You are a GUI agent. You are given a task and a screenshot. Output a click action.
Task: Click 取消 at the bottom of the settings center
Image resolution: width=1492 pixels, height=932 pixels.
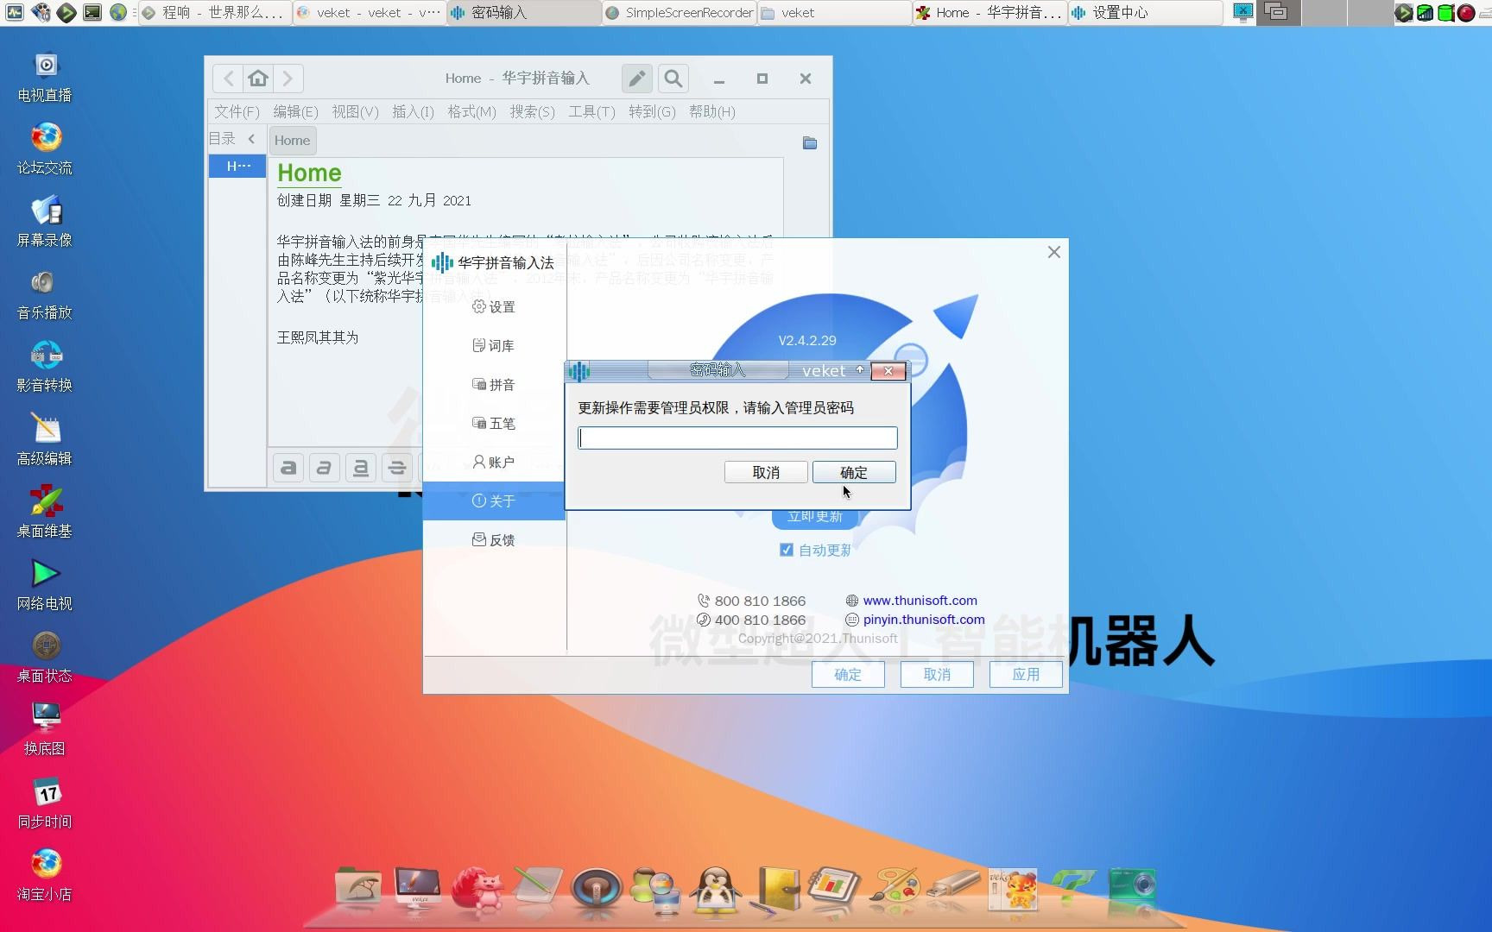[x=937, y=674]
